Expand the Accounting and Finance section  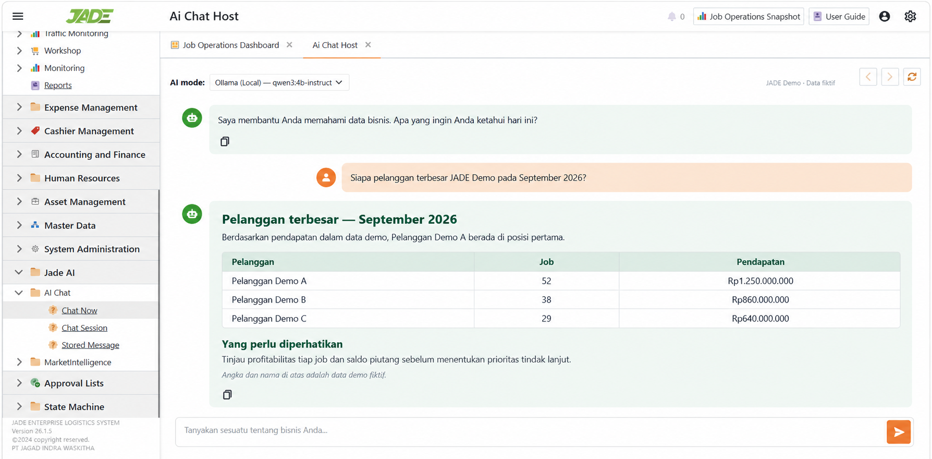19,154
